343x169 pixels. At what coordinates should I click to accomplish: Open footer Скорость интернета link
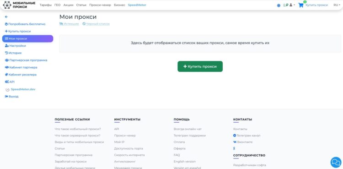(129, 155)
